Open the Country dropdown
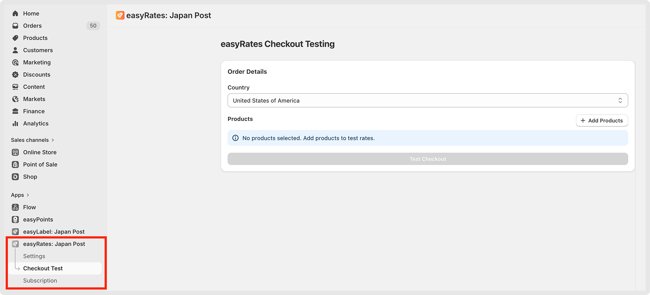This screenshot has width=650, height=295. pyautogui.click(x=428, y=100)
